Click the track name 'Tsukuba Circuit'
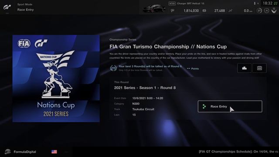This screenshot has width=279, height=157. pos(143,109)
